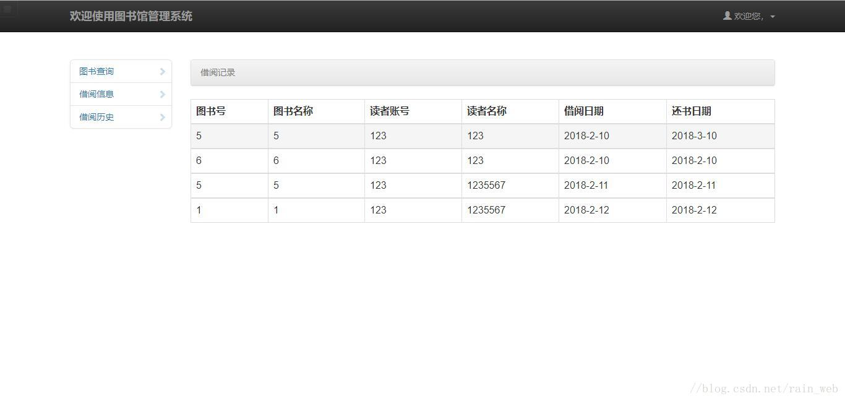Click chevron arrow beside 图书查询
This screenshot has width=845, height=401.
click(x=163, y=71)
